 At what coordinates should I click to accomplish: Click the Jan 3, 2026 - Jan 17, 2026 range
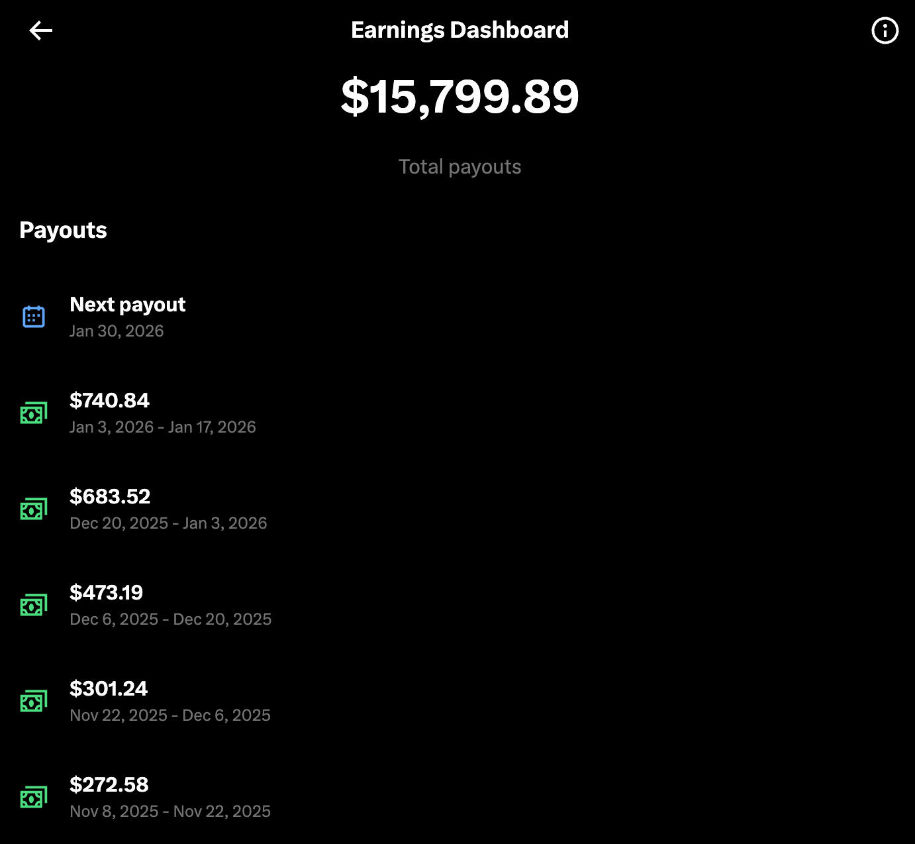coord(163,427)
